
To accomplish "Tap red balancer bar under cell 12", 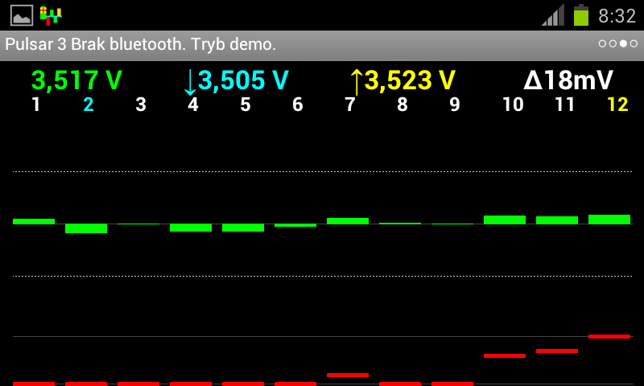I will [x=609, y=336].
